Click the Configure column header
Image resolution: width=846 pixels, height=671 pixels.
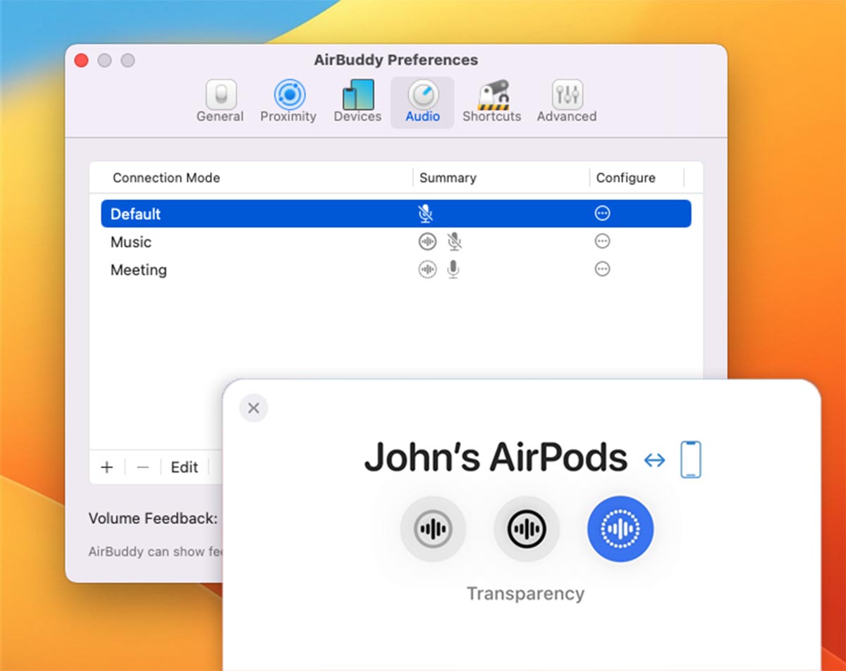tap(626, 178)
